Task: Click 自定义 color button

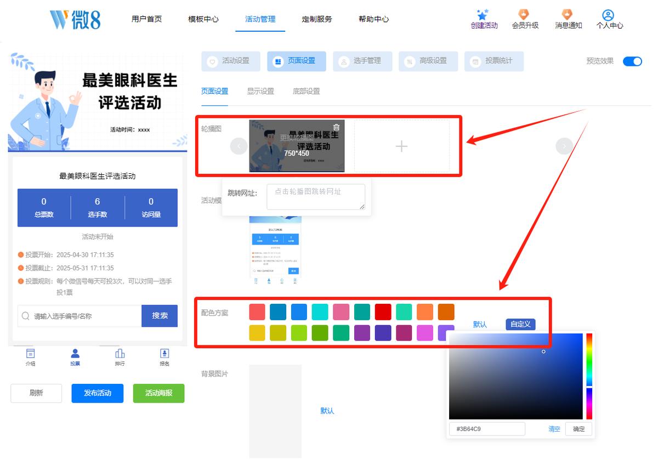Action: [520, 325]
